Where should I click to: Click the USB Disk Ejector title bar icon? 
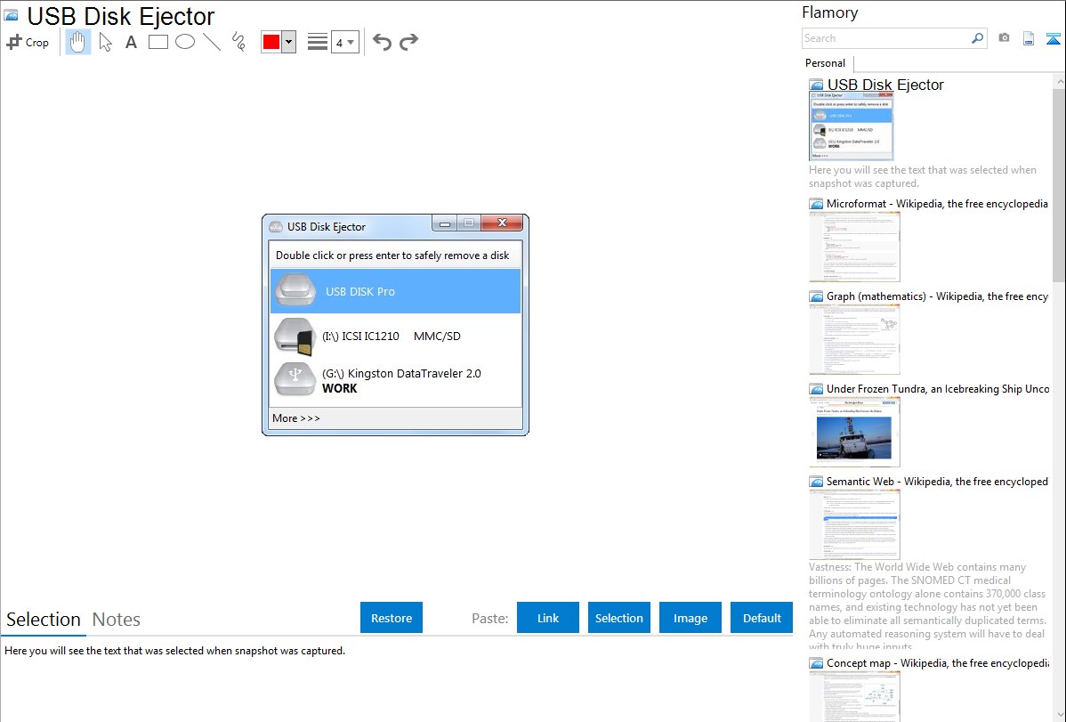pyautogui.click(x=275, y=227)
